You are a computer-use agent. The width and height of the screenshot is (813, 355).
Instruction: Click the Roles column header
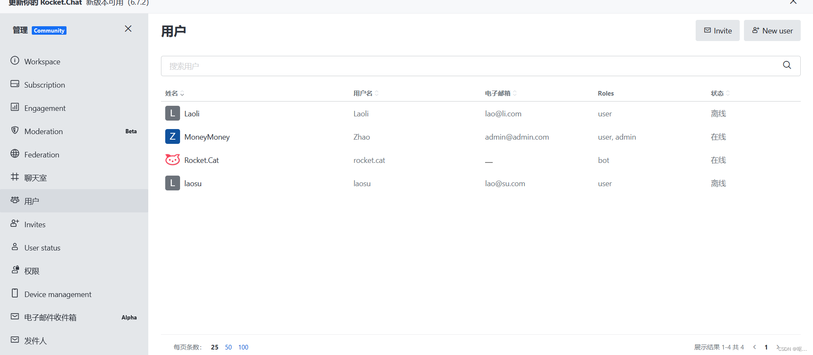606,93
